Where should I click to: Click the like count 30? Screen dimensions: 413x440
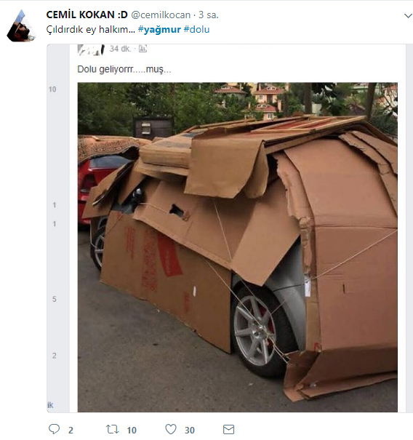coord(190,430)
